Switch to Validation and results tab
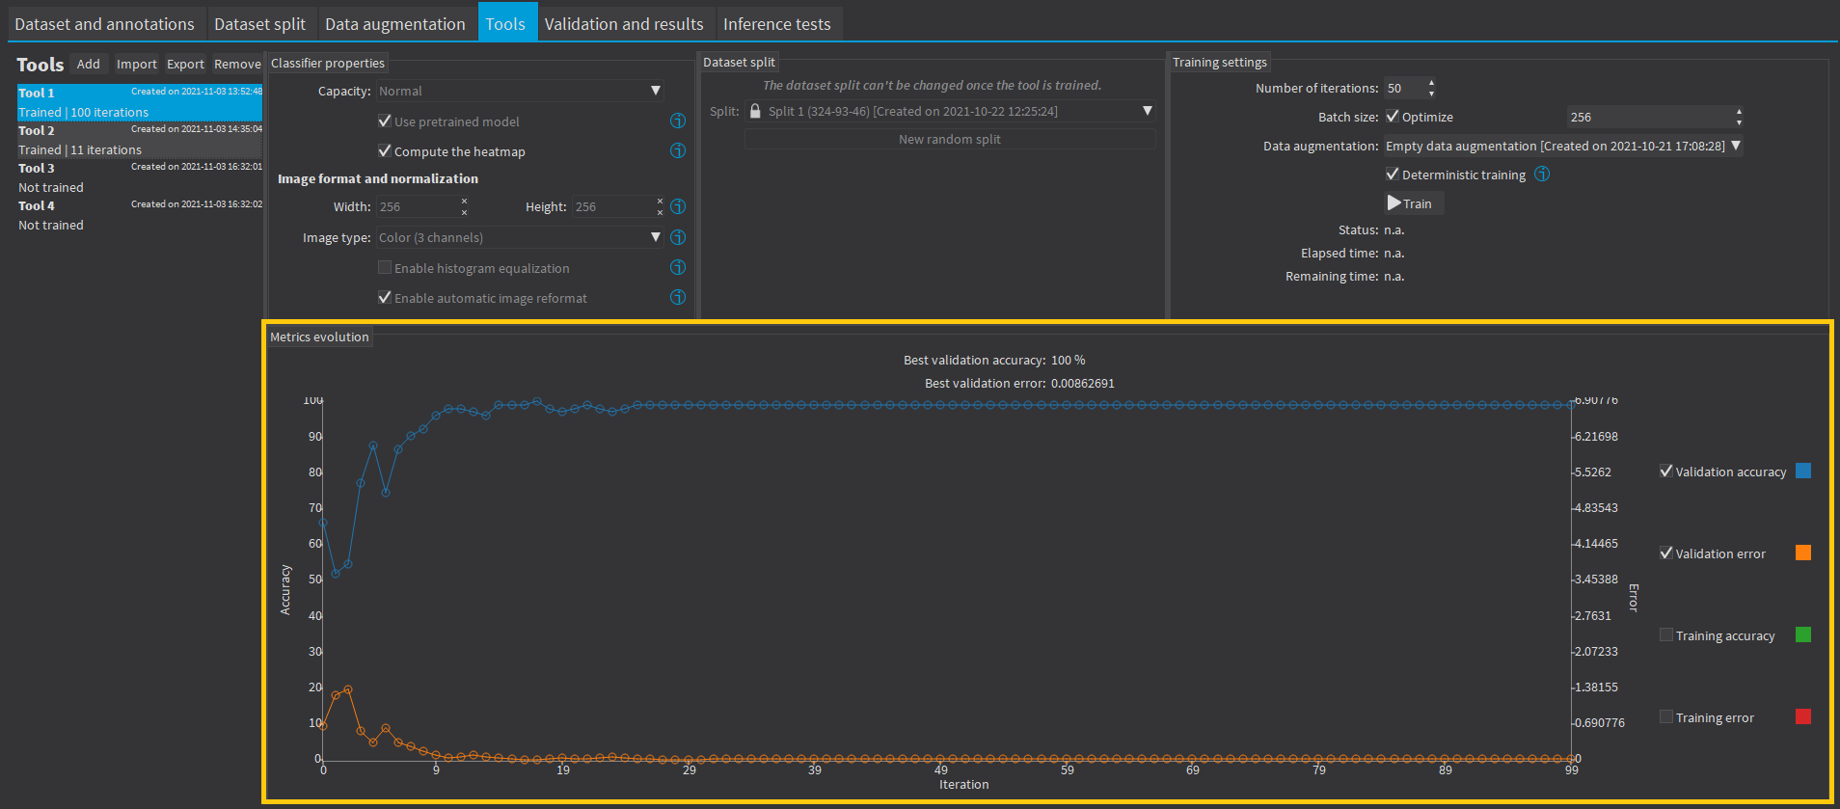The height and width of the screenshot is (809, 1840). coord(623,24)
